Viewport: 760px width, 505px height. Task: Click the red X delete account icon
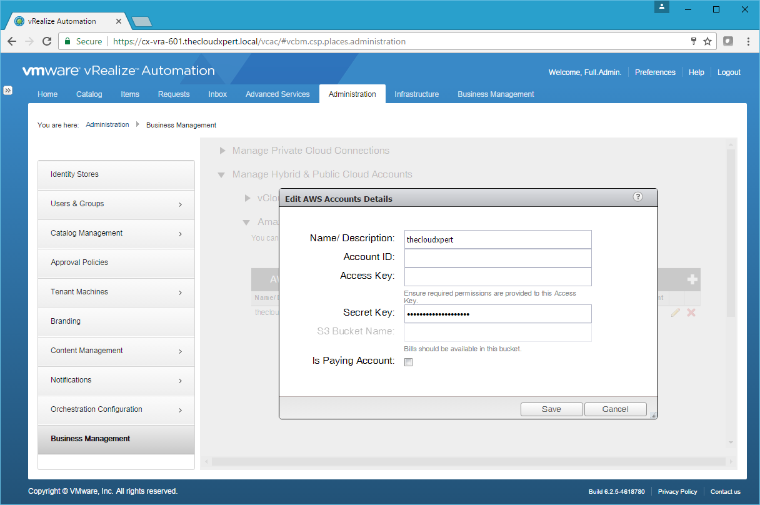(x=691, y=312)
